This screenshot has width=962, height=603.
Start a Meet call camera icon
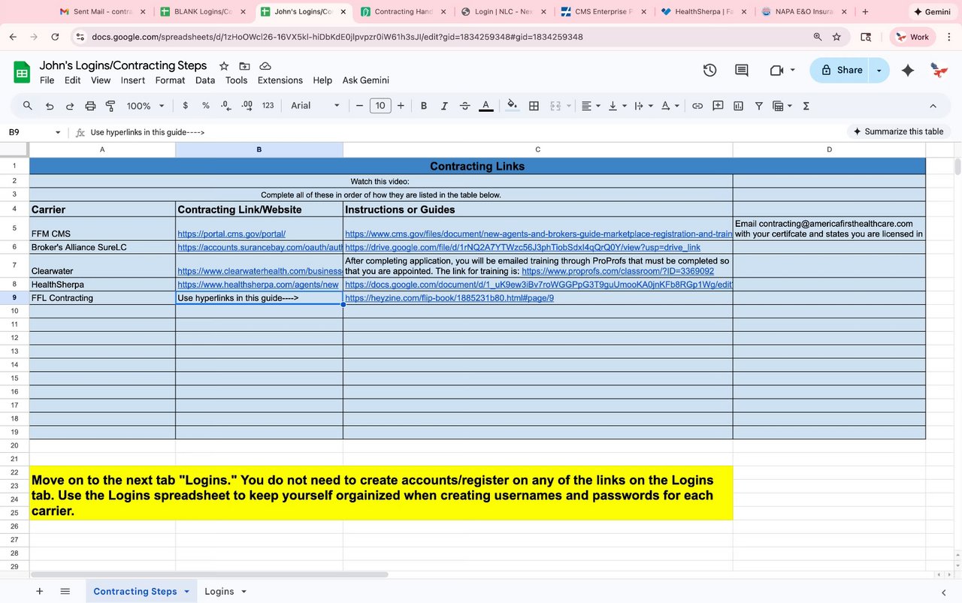(777, 70)
